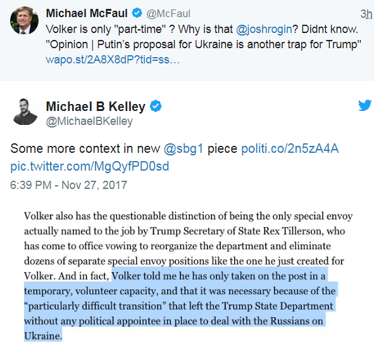Open Michael B Kelley's profile photo
The width and height of the screenshot is (374, 345).
pos(24,112)
